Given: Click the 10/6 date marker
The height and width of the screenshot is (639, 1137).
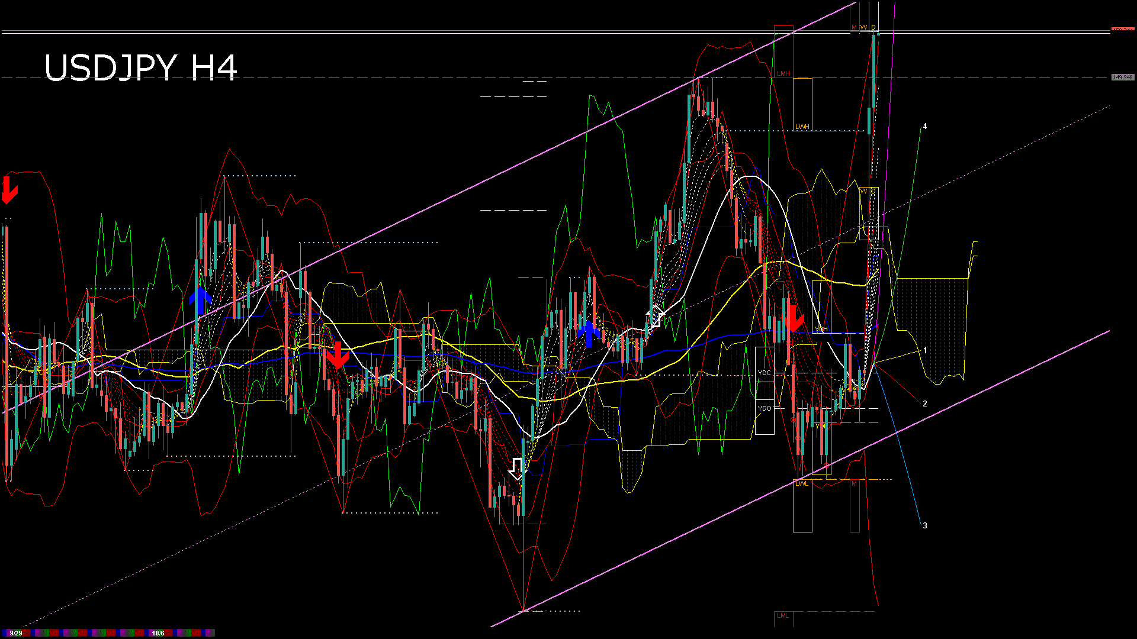Looking at the screenshot, I should pos(158,633).
